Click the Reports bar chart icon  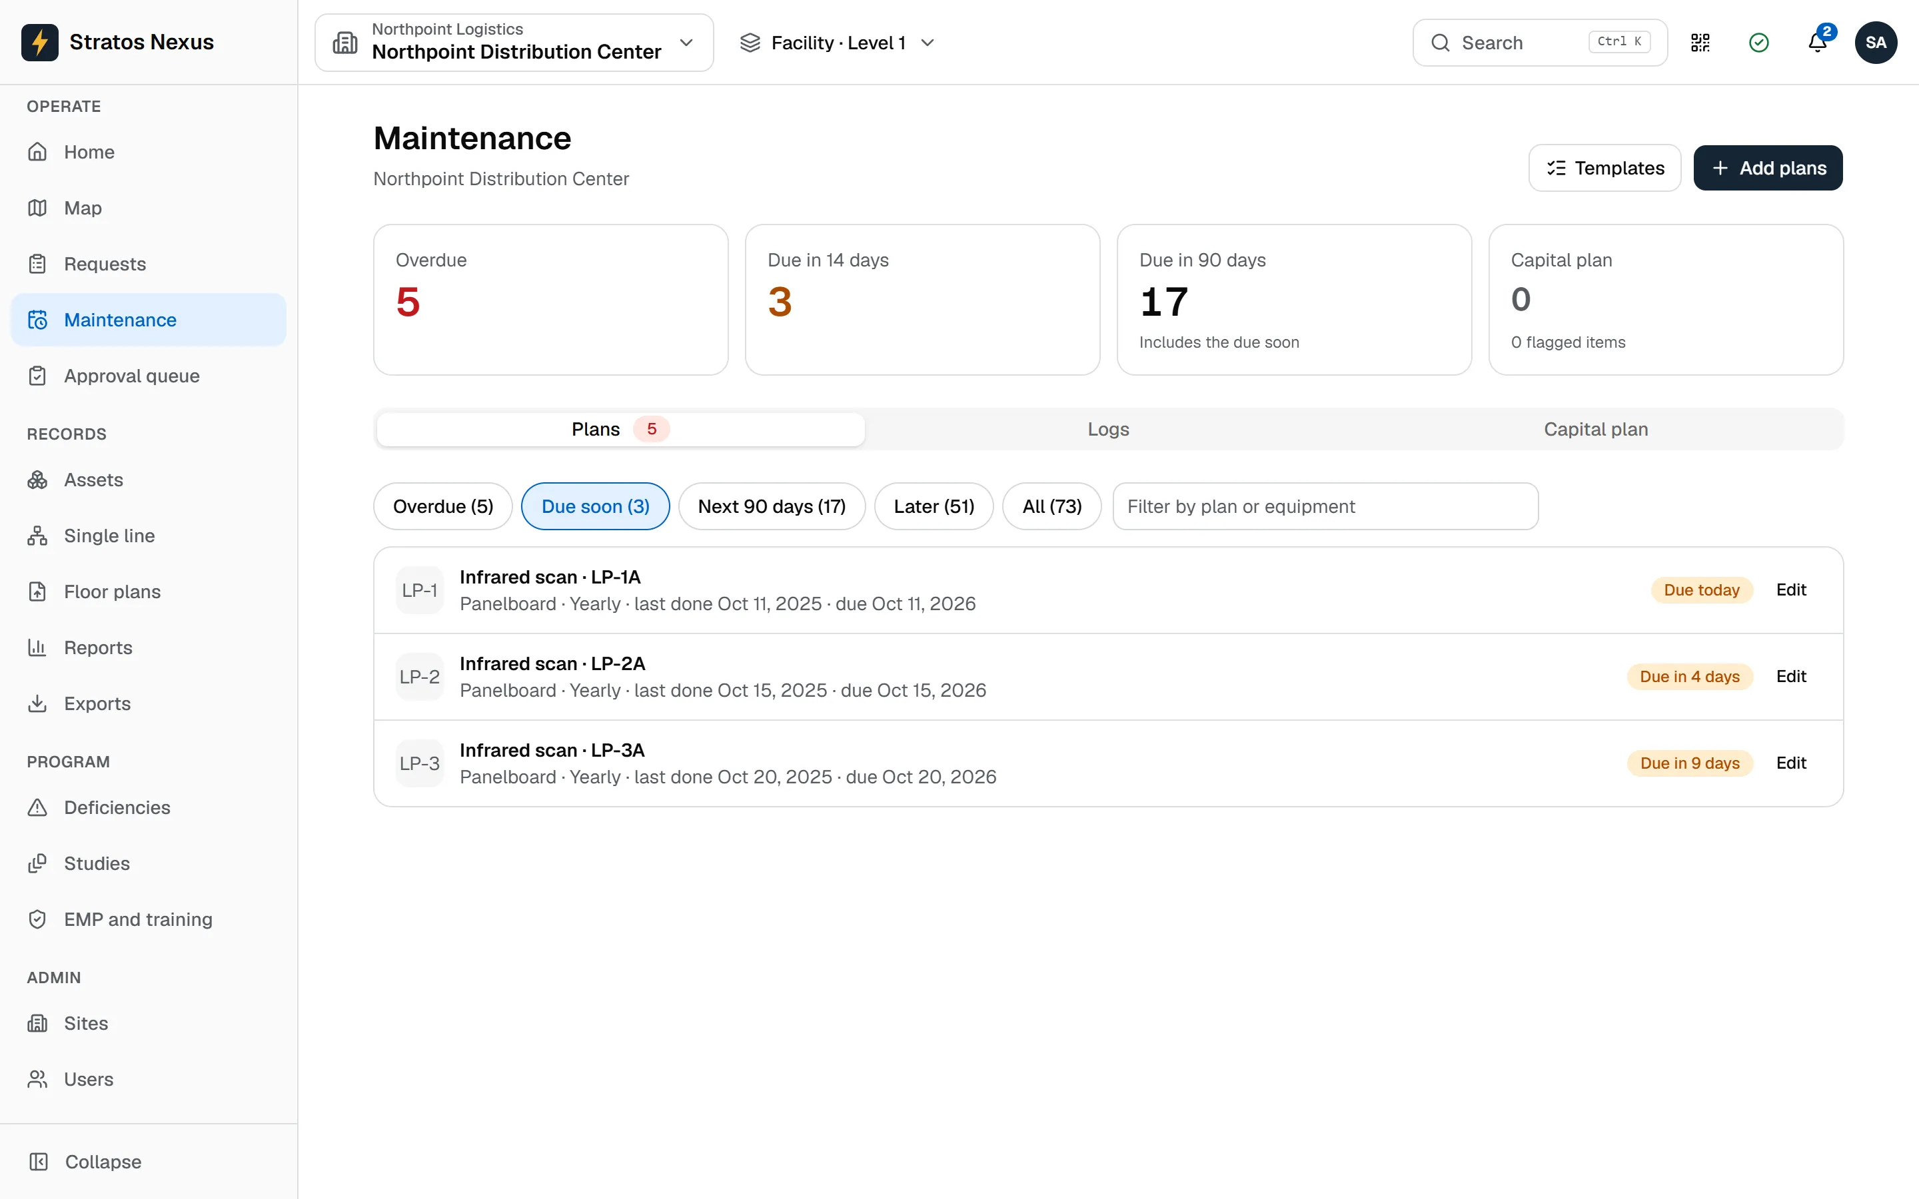[x=37, y=648]
